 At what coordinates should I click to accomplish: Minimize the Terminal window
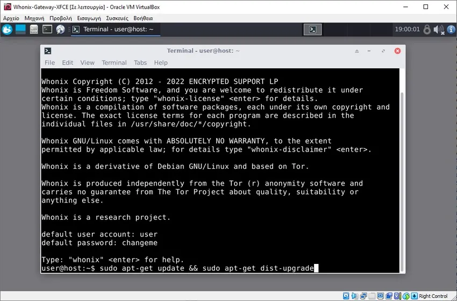click(369, 51)
